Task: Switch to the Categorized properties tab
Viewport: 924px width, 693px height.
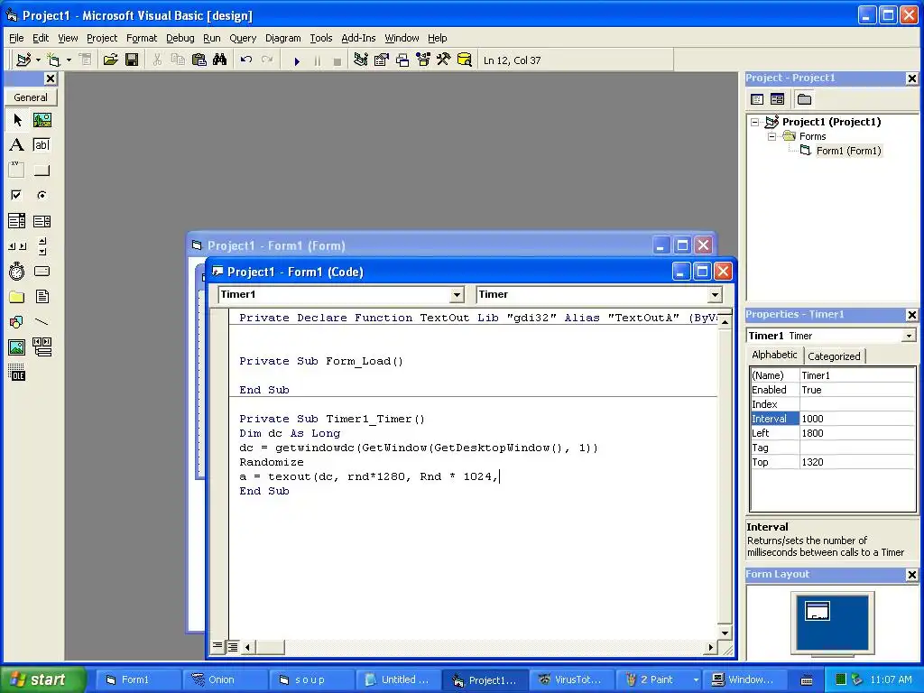Action: (x=834, y=356)
